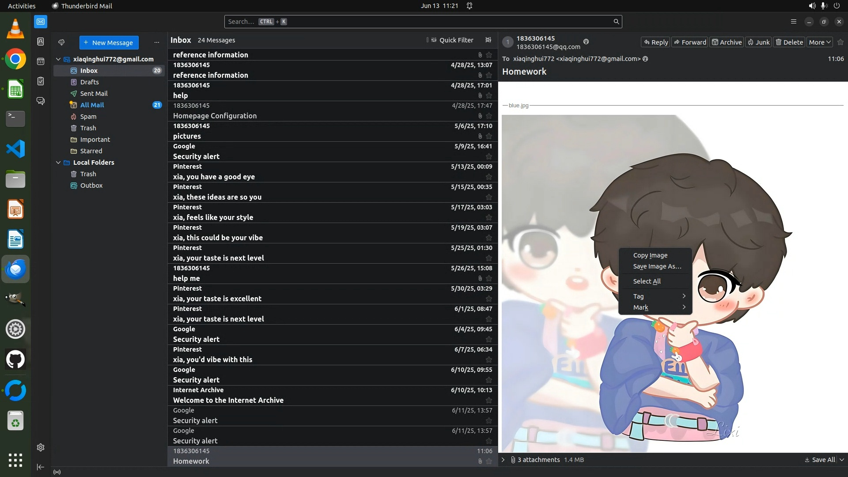Click the New Message button

coord(109,42)
